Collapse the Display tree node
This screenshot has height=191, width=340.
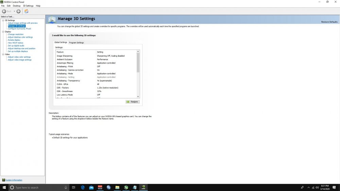pyautogui.click(x=3, y=32)
